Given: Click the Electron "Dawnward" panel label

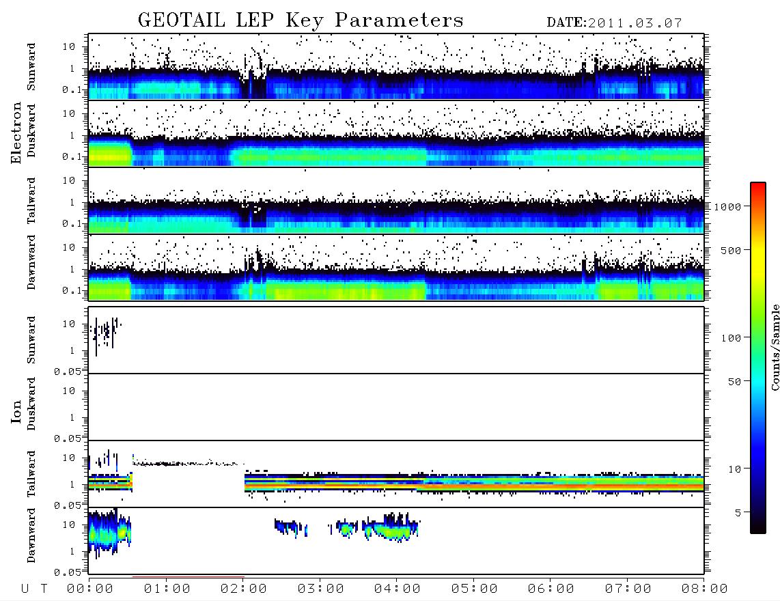Looking at the screenshot, I should pos(31,263).
